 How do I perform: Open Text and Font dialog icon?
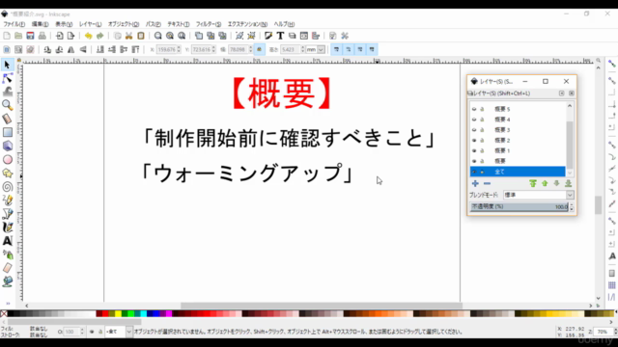(280, 36)
